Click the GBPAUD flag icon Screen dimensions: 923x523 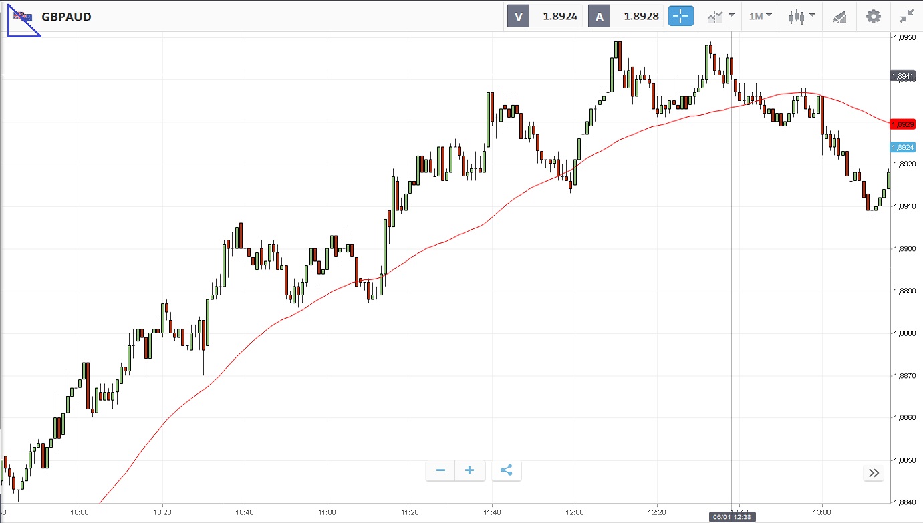tap(23, 17)
